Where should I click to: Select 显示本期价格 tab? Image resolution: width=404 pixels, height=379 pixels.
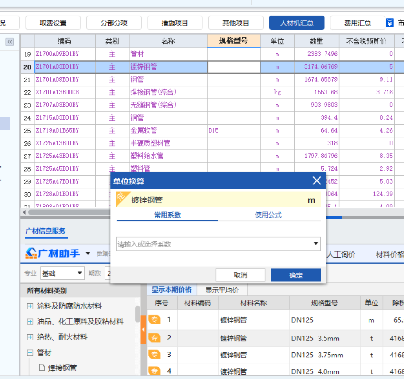coord(171,290)
